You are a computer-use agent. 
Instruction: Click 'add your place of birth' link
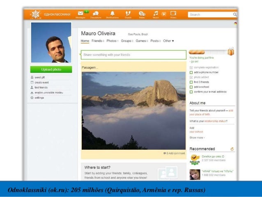point(211,112)
